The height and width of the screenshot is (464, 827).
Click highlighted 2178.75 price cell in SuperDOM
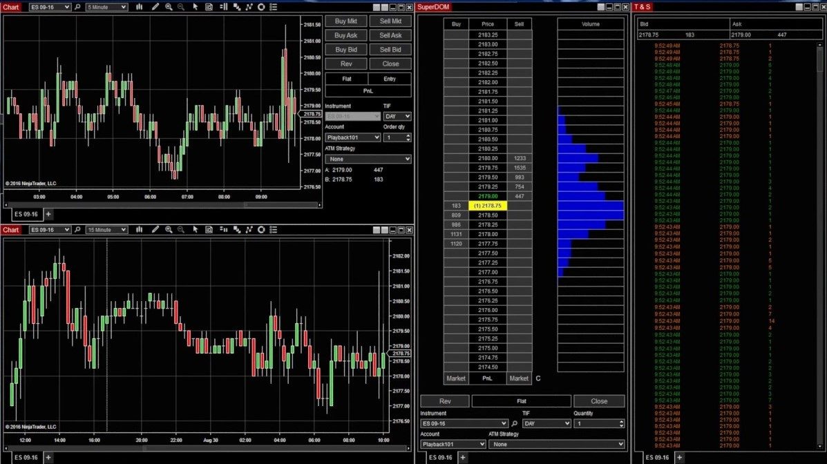(488, 206)
